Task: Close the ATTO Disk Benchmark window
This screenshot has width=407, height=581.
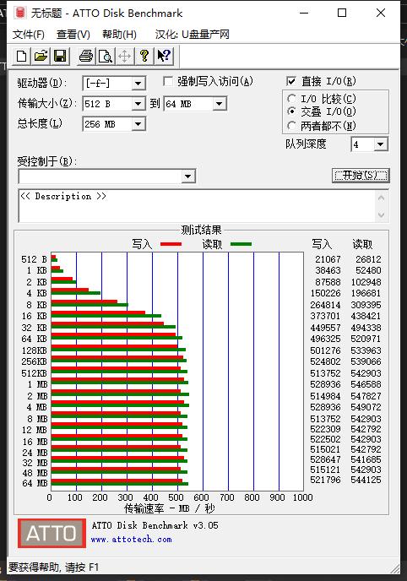Action: tap(380, 13)
